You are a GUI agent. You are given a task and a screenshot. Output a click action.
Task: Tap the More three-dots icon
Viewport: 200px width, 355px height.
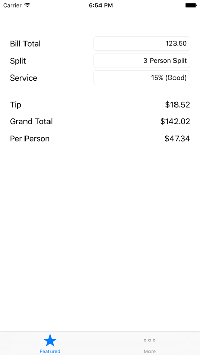[149, 340]
